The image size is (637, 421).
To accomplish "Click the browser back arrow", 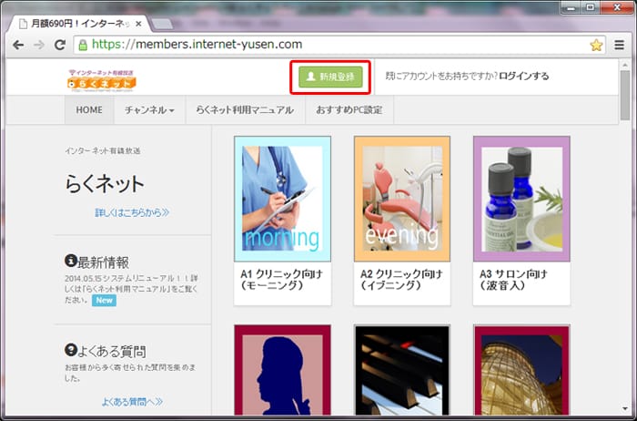I will [18, 45].
